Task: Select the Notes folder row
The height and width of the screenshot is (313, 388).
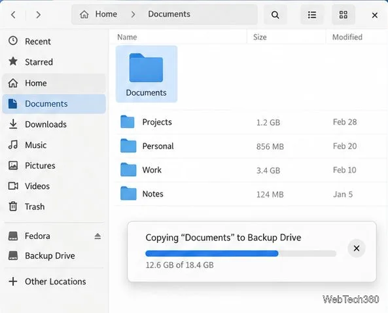Action: coord(251,194)
